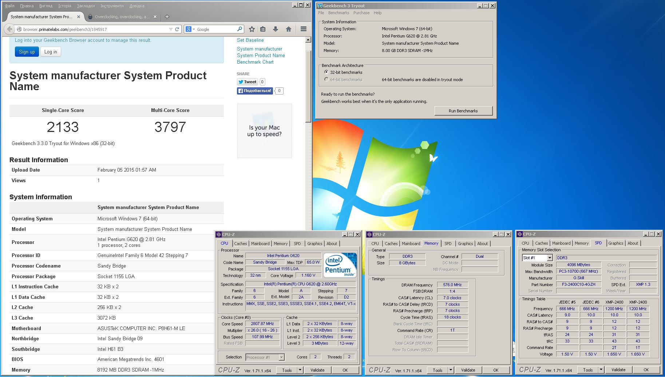Click the Geekbench 3 Tryout title bar icon
The image size is (665, 377).
coord(320,5)
